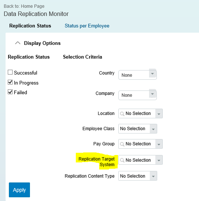Screen dimensions: 199x201
Task: Click the Pay Group search magnifier icon
Action: (x=122, y=144)
